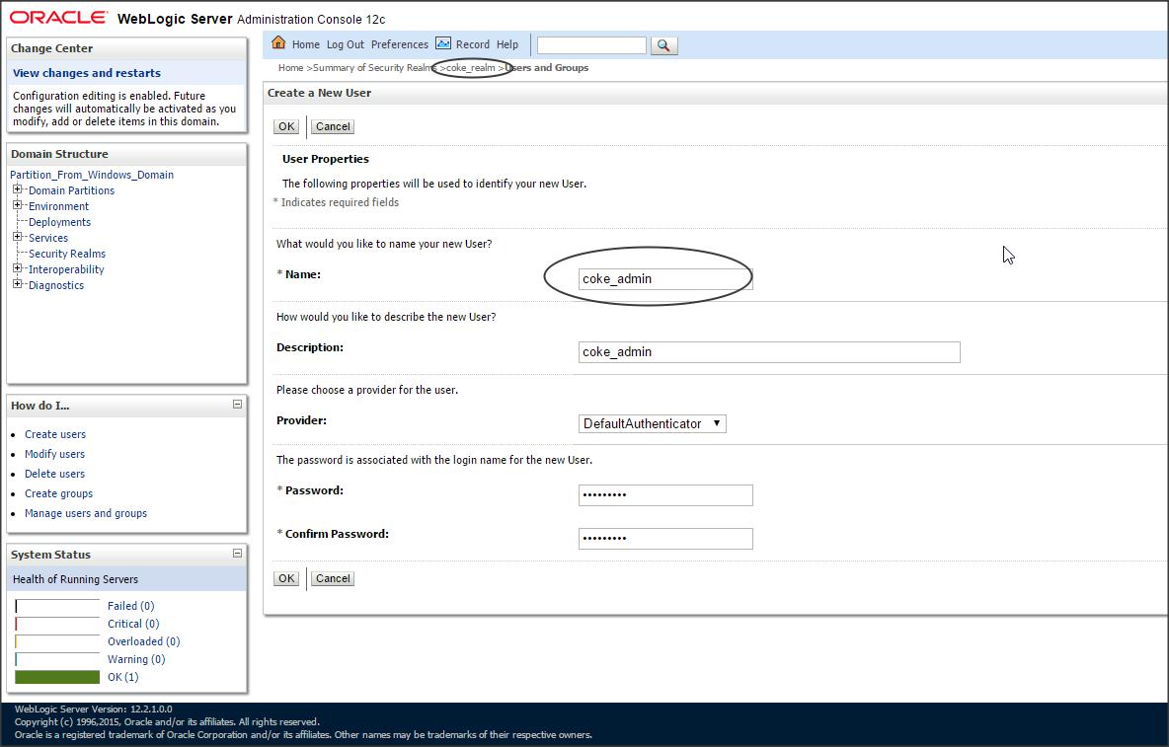The height and width of the screenshot is (747, 1169).
Task: Collapse the System Status panel
Action: click(237, 554)
